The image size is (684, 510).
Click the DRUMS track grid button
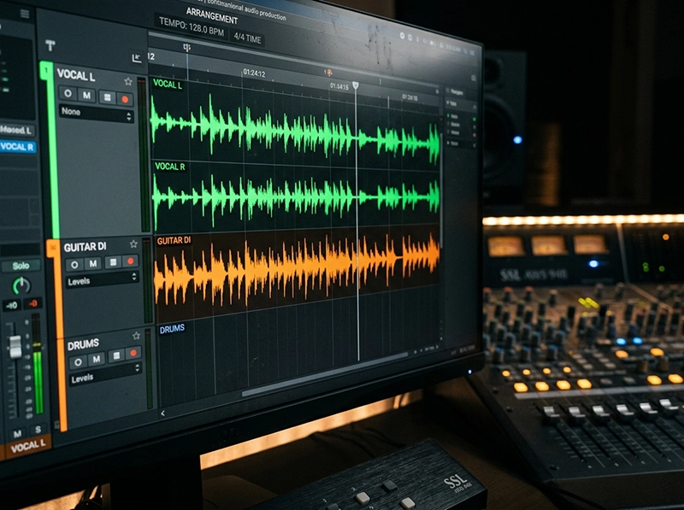(116, 356)
